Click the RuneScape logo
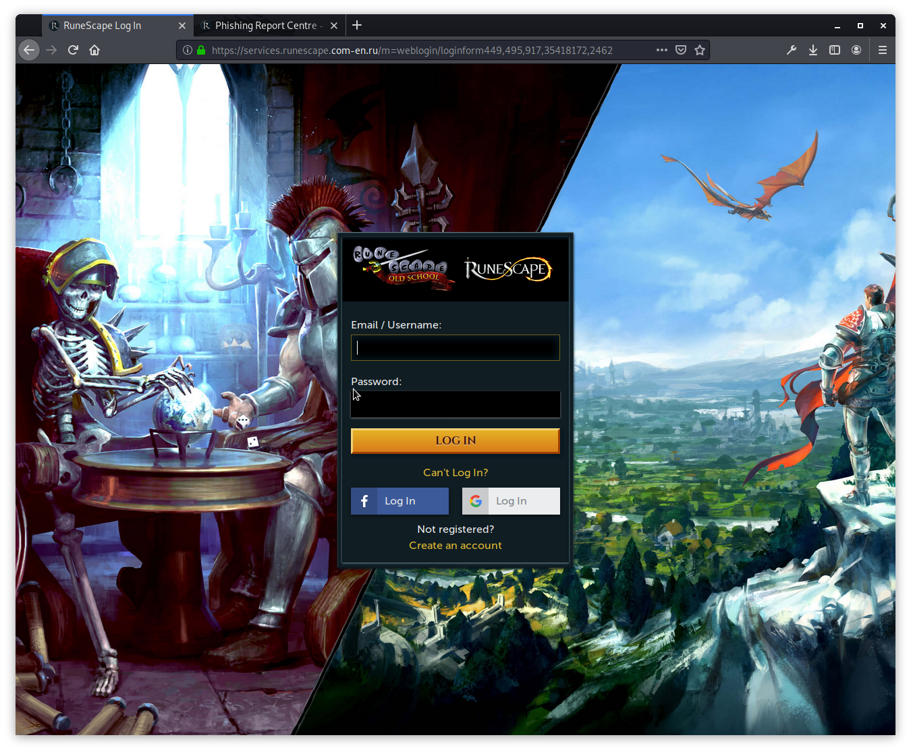 tap(508, 269)
